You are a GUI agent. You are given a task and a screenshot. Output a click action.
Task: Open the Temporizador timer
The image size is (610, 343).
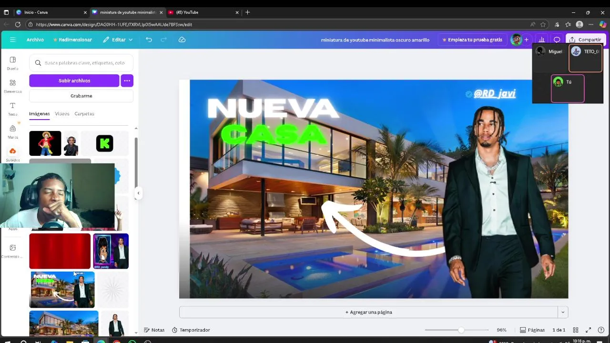click(191, 330)
